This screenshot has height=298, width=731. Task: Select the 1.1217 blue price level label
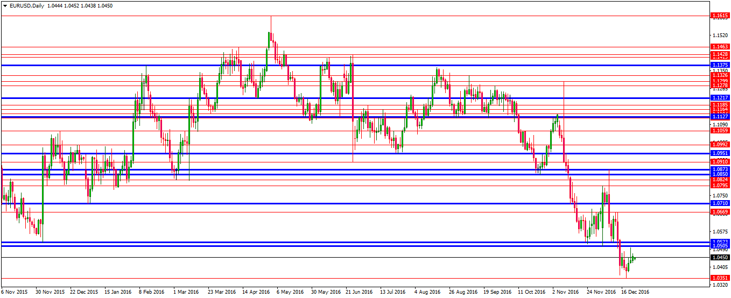pos(720,98)
